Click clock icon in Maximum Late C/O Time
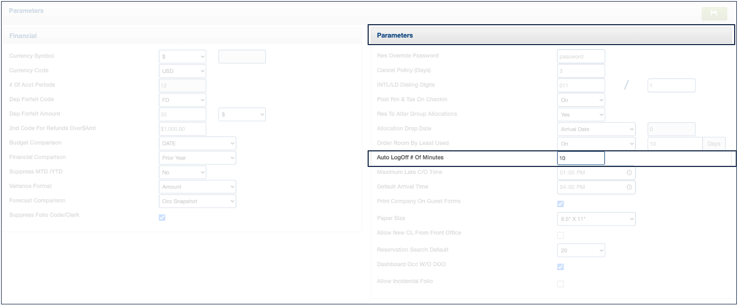The width and height of the screenshot is (739, 306). (629, 173)
